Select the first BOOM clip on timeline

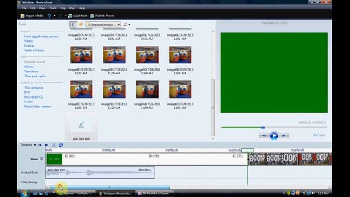click(258, 159)
